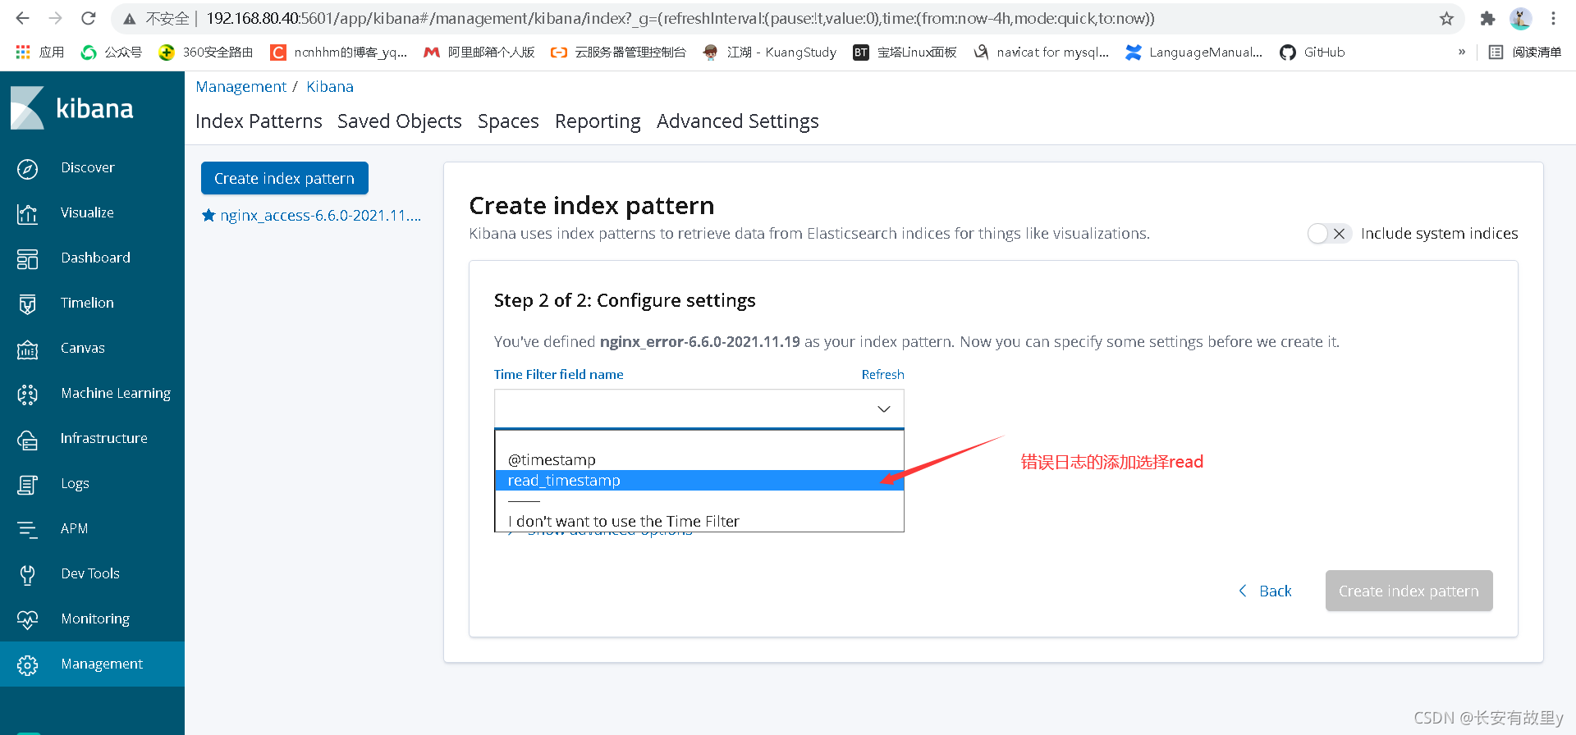The image size is (1576, 735).
Task: Open Monitoring via heartbeat icon
Action: (x=27, y=619)
